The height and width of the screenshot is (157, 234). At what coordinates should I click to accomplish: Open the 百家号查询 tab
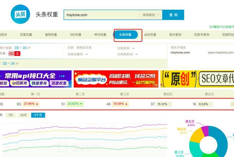pos(202,35)
